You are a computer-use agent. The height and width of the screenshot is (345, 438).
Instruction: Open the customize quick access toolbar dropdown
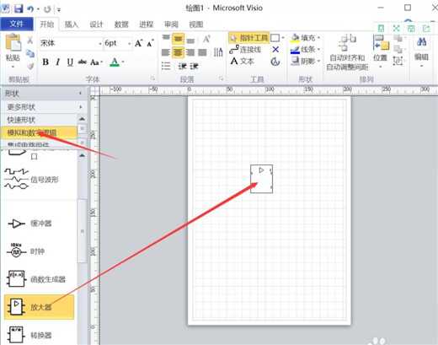point(59,10)
